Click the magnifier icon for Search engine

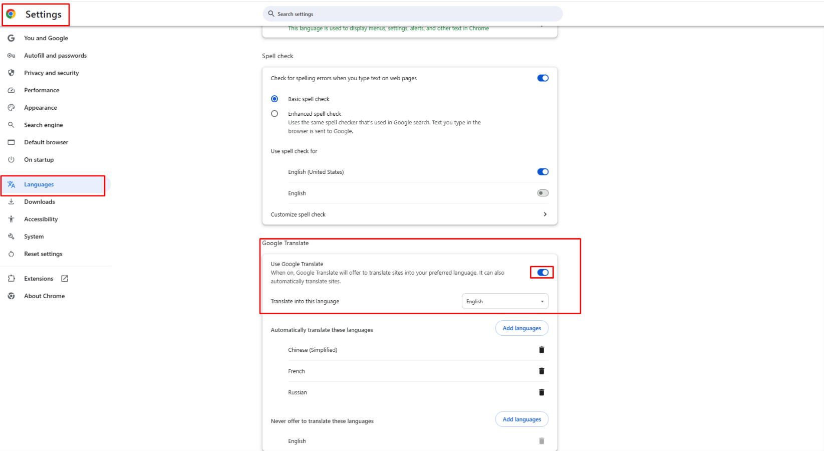point(11,125)
